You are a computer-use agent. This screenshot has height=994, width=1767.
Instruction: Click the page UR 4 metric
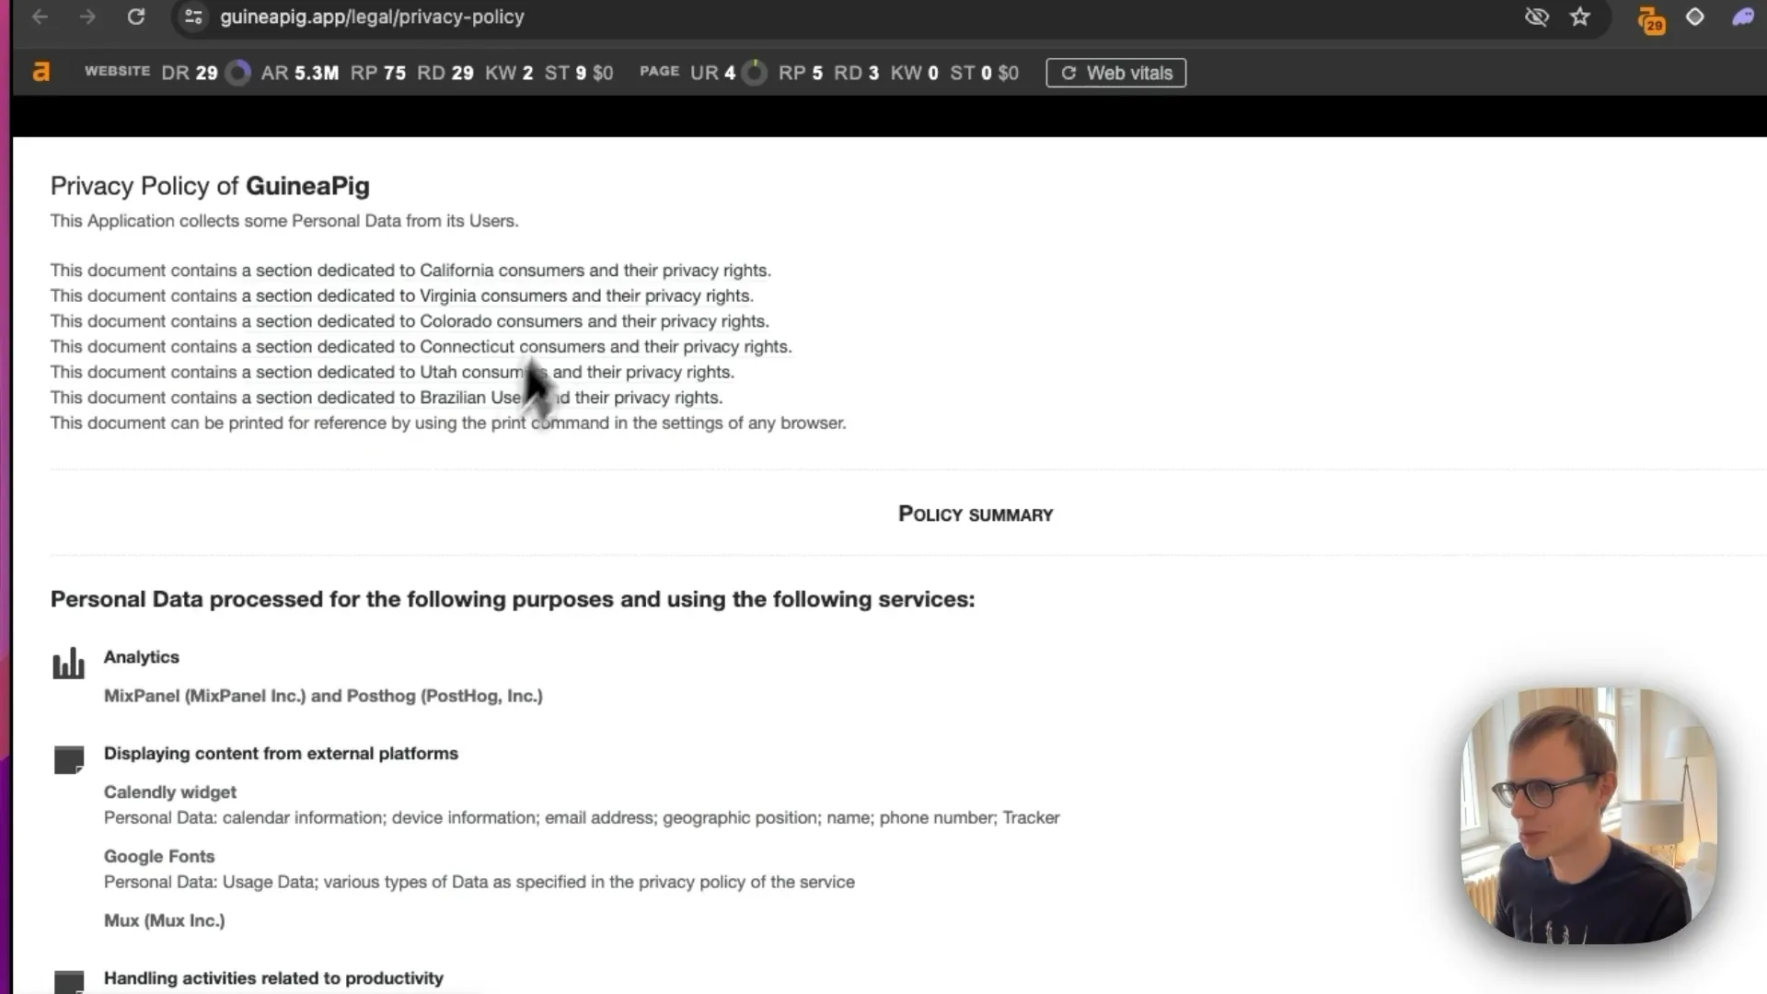(x=713, y=73)
